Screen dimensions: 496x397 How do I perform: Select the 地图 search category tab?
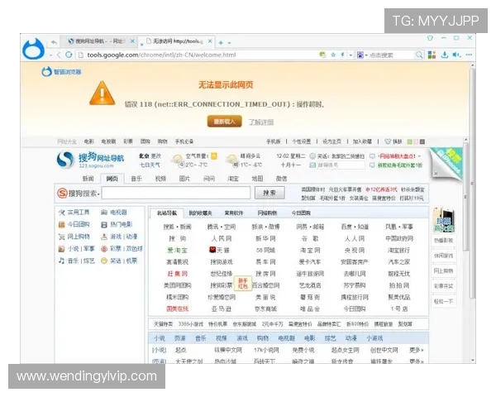pos(257,179)
